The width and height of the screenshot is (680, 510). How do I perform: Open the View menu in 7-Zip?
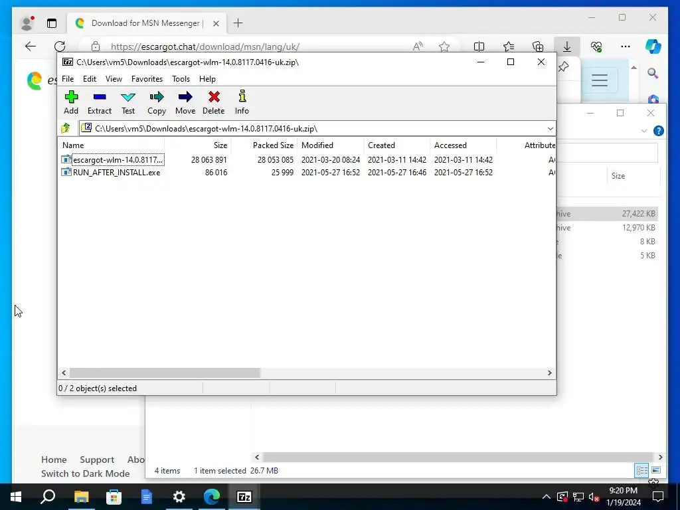[114, 79]
